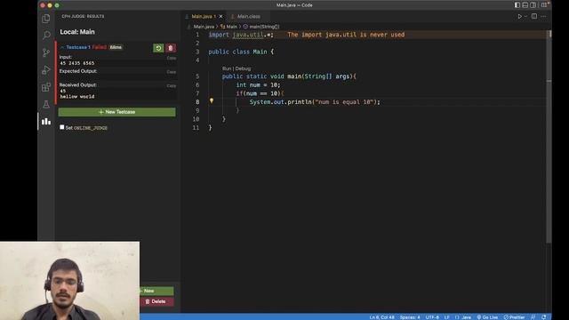Switch to the Main.class tab
Screen dimensions: 569x320
(249, 16)
